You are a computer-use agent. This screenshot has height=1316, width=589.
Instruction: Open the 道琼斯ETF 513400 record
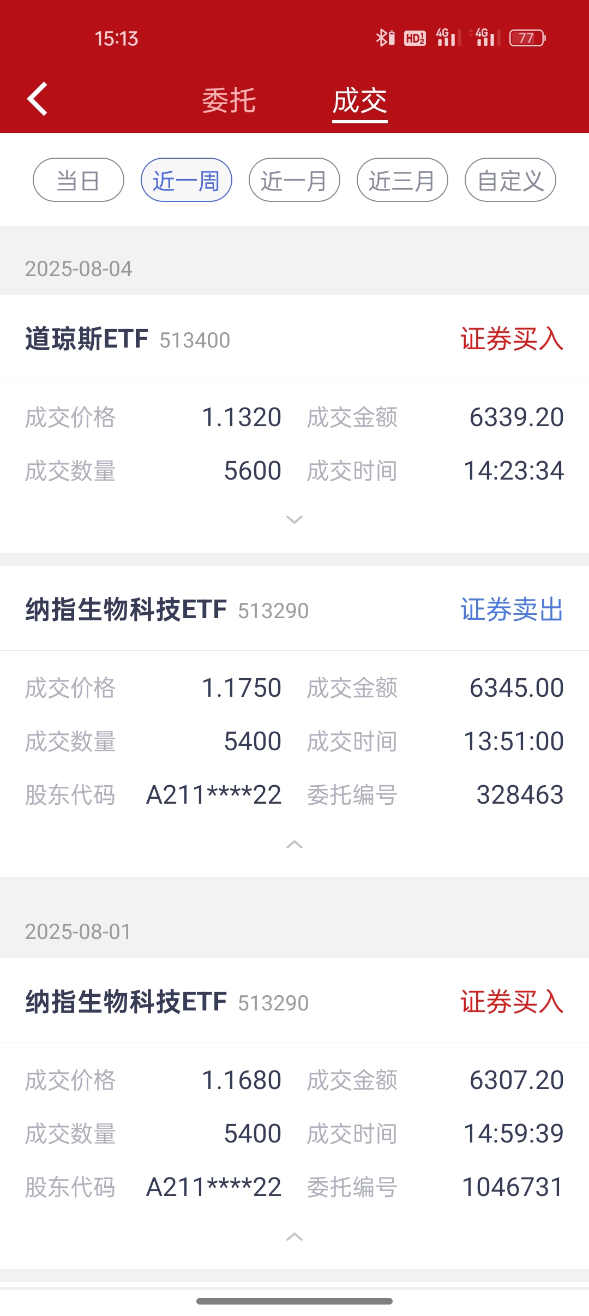pyautogui.click(x=294, y=339)
